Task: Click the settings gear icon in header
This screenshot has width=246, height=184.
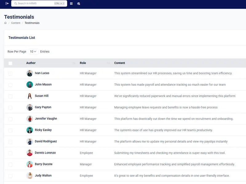Action: tap(79, 4)
